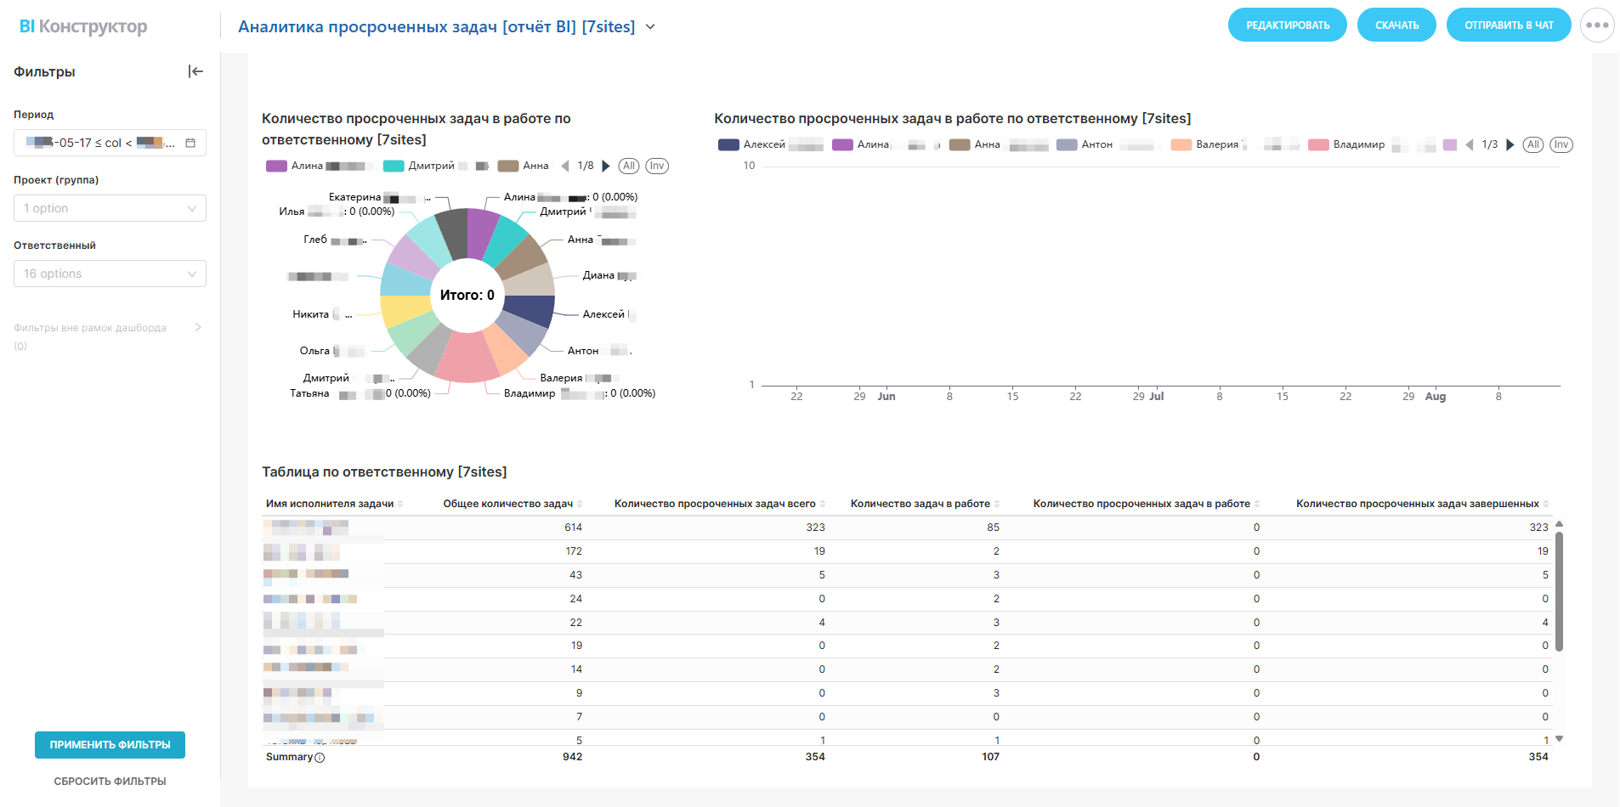Expand the dashboard title dropdown arrow

tap(650, 27)
